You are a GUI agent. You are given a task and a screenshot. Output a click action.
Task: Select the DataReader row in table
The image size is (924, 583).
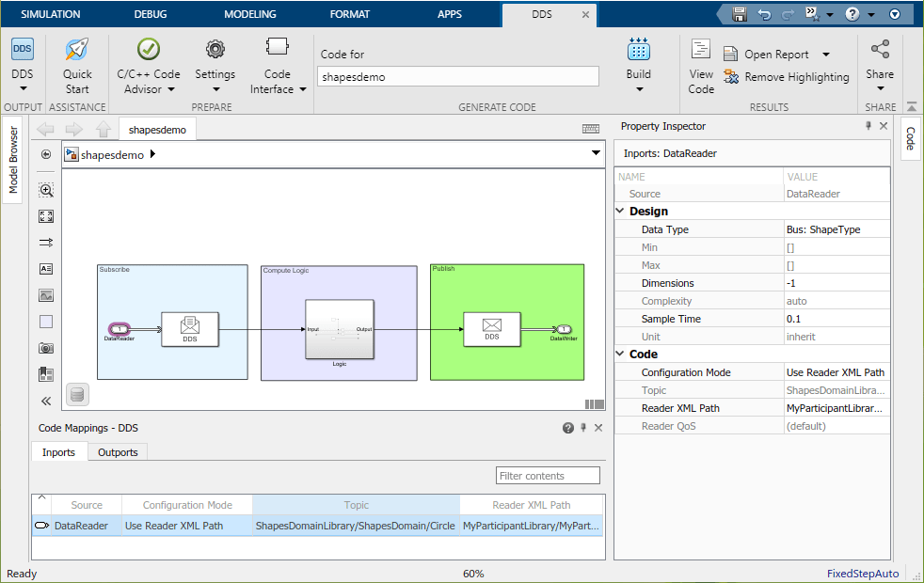click(x=318, y=526)
